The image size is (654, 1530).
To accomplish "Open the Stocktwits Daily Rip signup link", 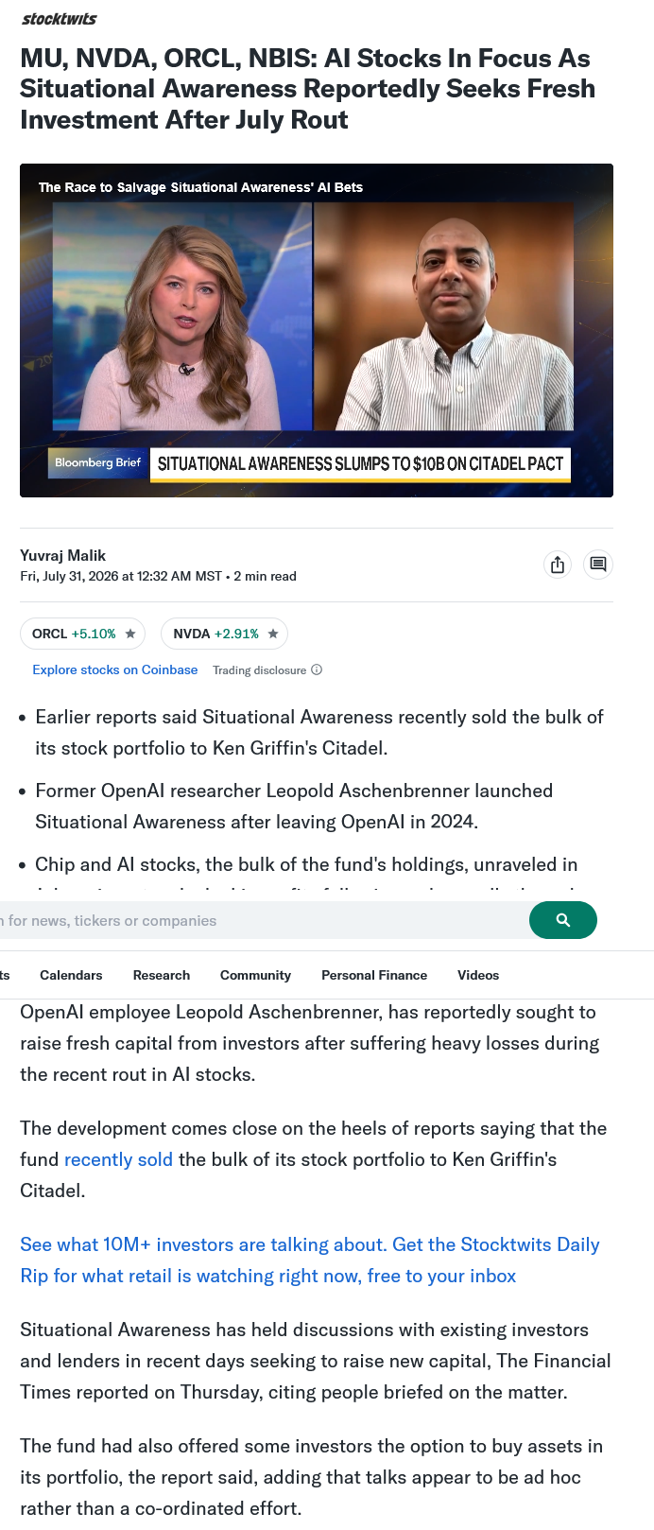I will pos(310,1261).
